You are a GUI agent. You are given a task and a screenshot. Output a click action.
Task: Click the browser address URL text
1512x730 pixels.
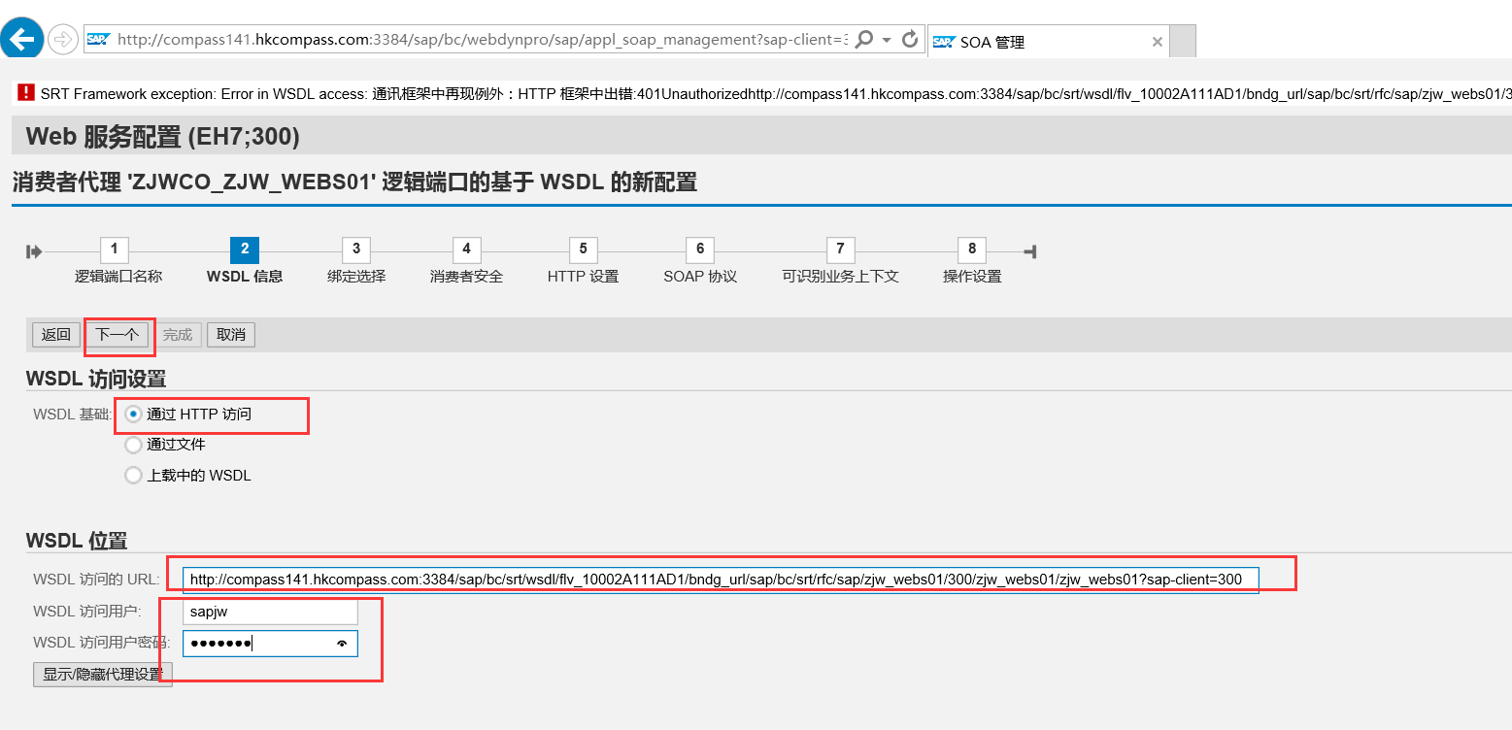482,40
